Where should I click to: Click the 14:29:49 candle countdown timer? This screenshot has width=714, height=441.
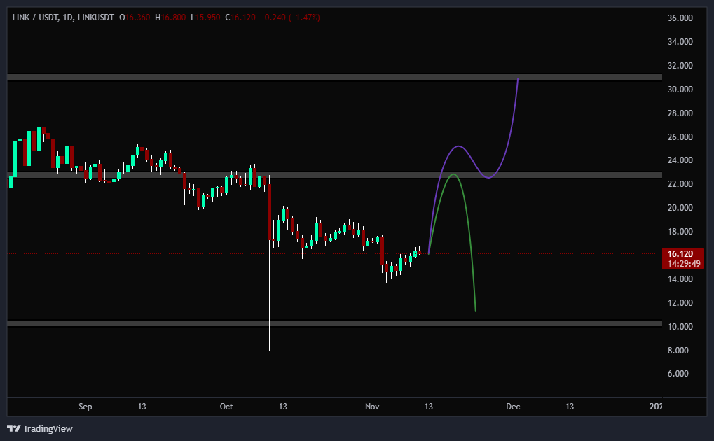(682, 264)
